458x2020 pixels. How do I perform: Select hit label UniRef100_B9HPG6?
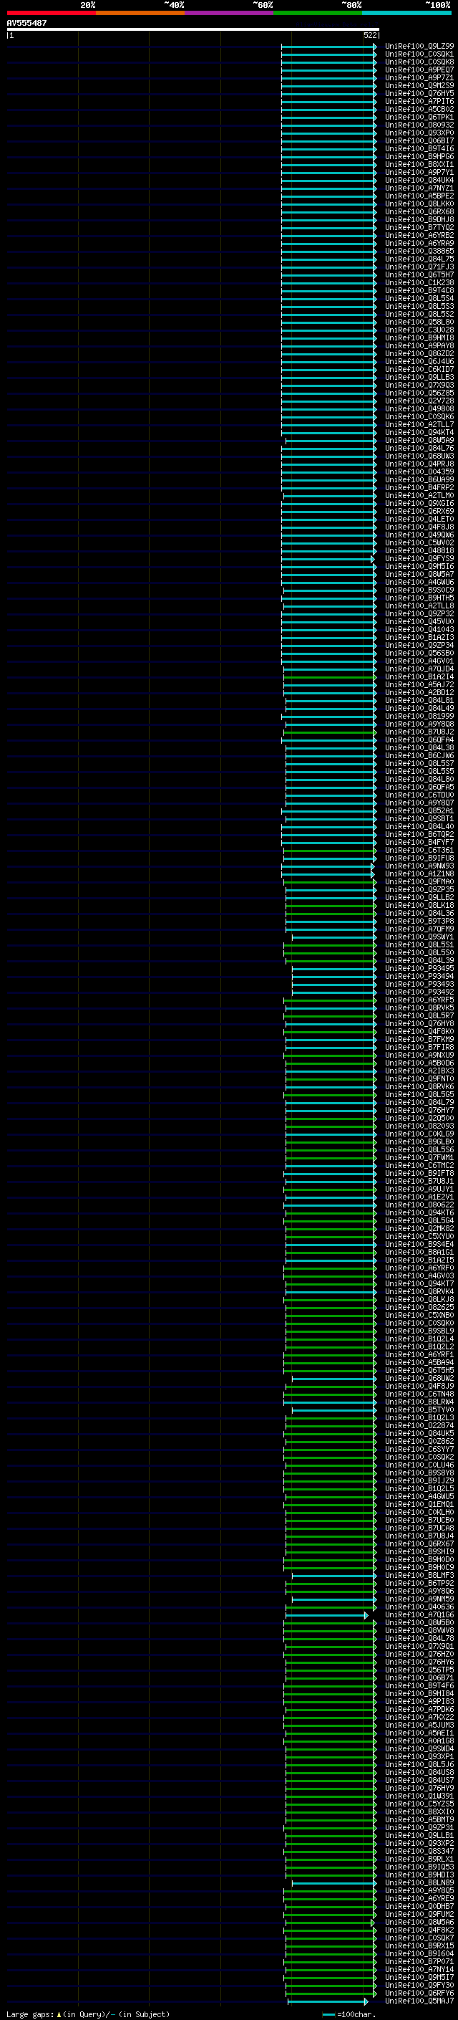pyautogui.click(x=419, y=157)
